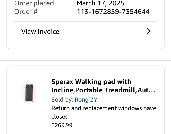Click the Sperax brand name in the title
The height and width of the screenshot is (134, 171).
62,82
